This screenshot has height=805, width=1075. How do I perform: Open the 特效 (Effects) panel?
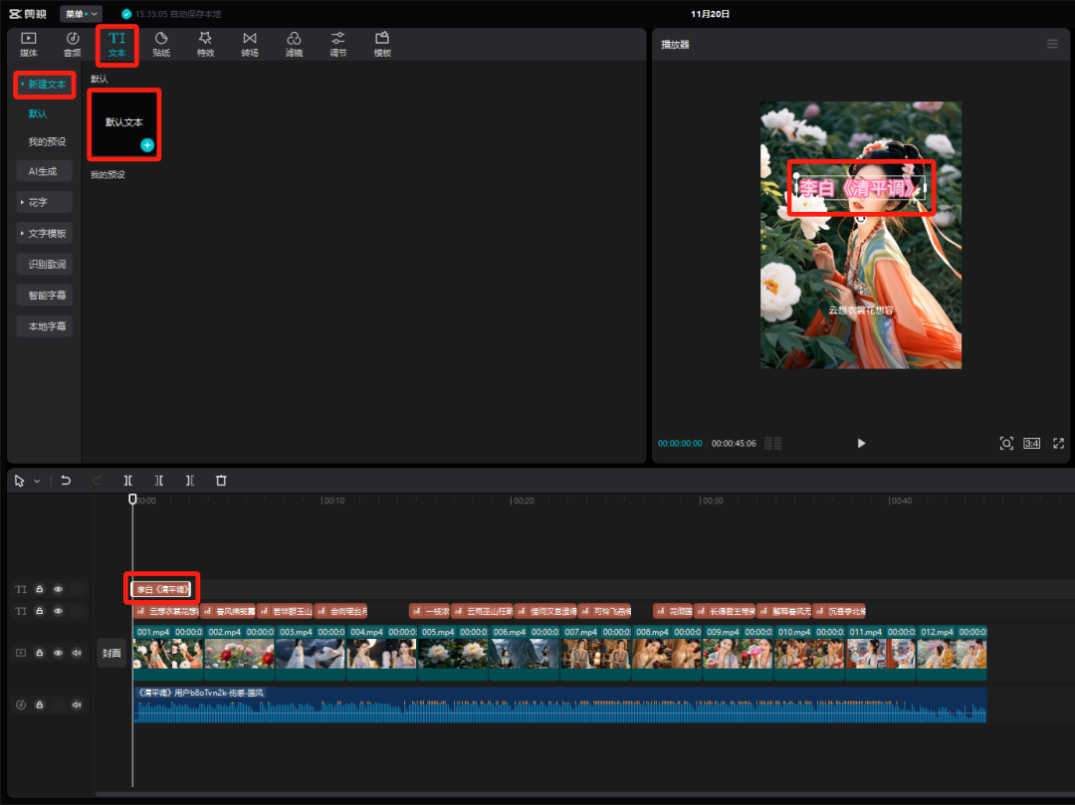205,44
